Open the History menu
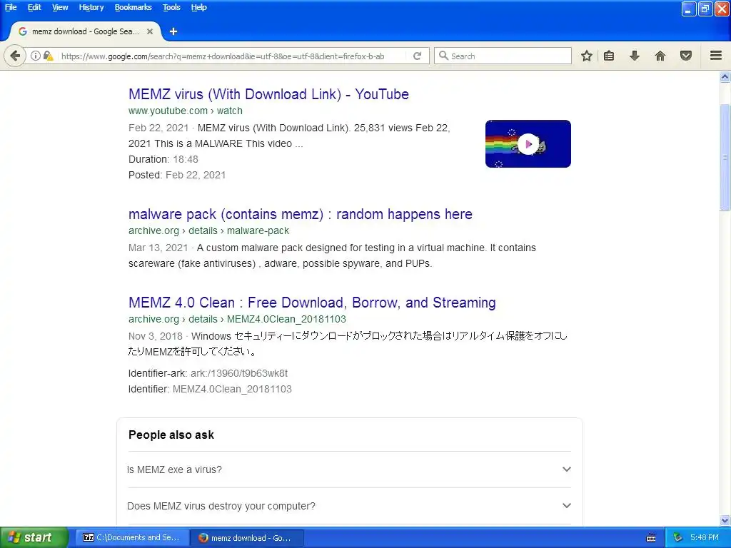 [x=91, y=7]
